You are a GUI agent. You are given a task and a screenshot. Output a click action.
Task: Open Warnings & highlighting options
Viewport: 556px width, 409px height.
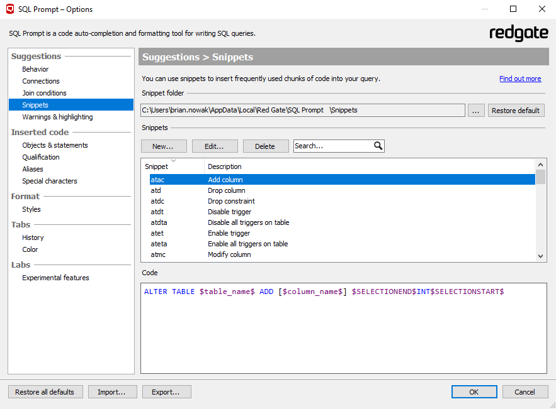pyautogui.click(x=57, y=117)
